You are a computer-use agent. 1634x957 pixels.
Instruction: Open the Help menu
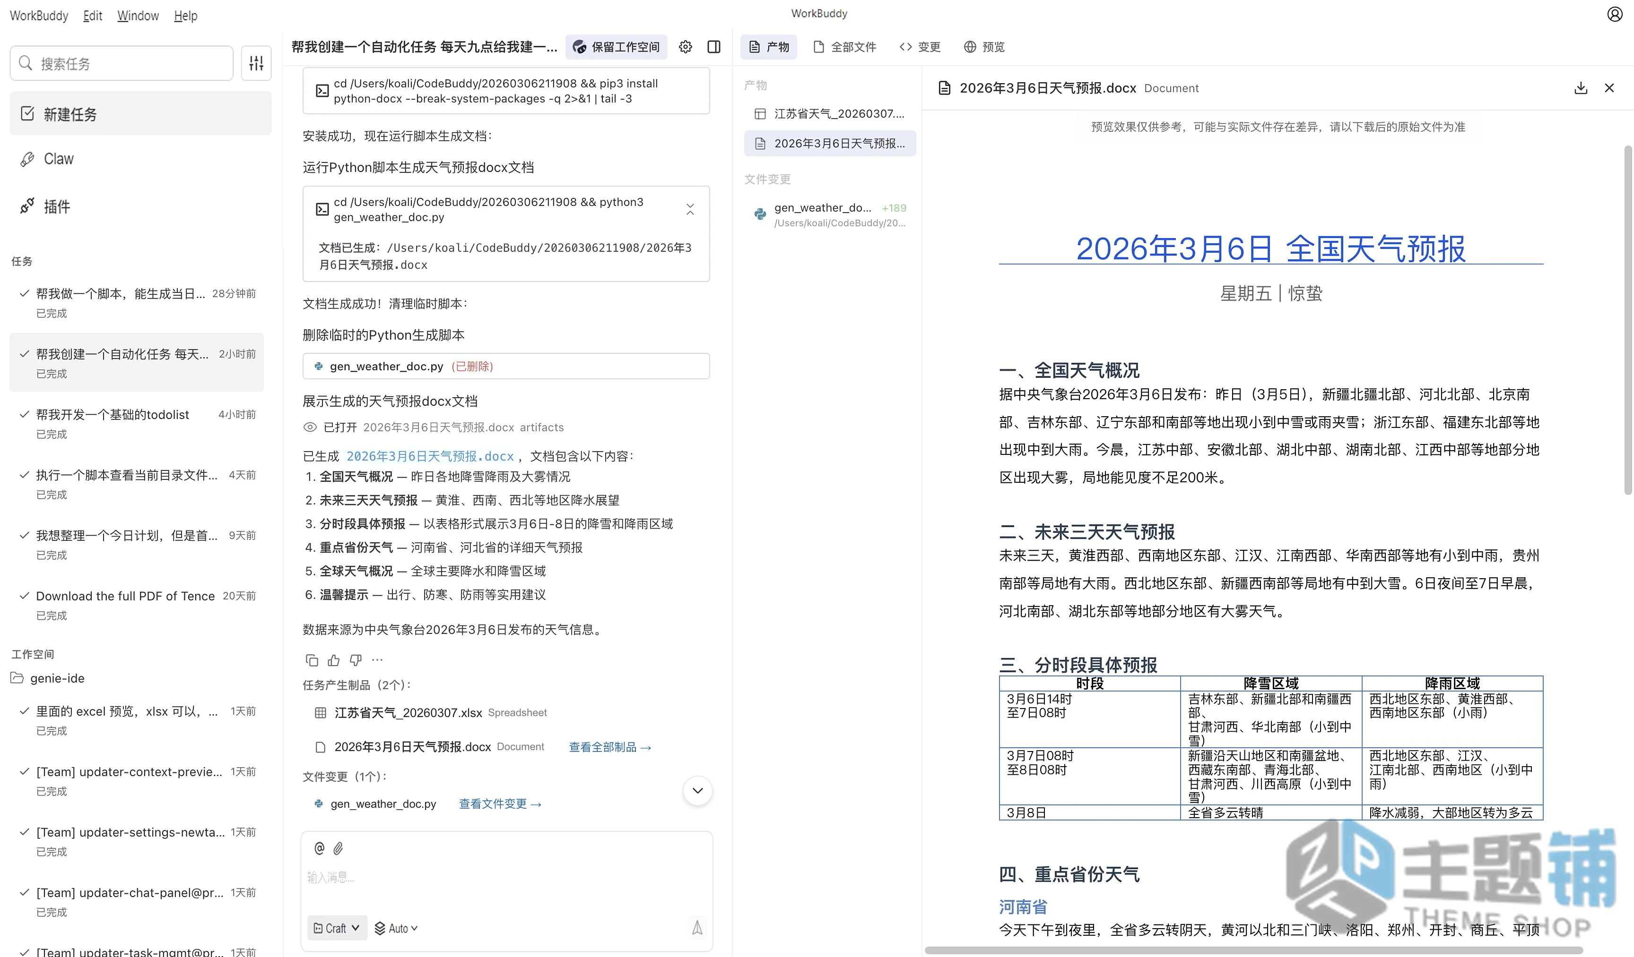click(x=185, y=16)
